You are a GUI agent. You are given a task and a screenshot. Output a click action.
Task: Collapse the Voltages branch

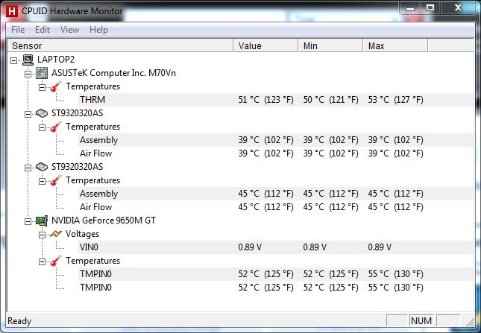point(43,234)
